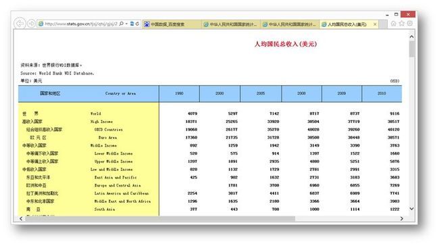Close the 人均国民总收入(美元) tab

[375, 24]
